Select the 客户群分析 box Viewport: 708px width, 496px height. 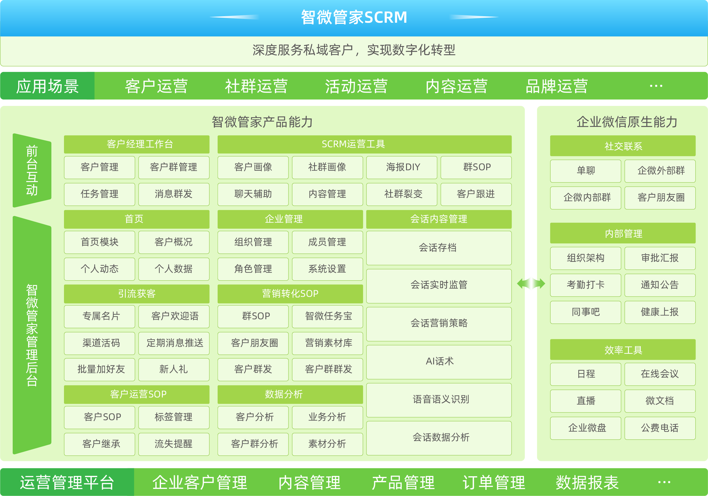click(253, 444)
